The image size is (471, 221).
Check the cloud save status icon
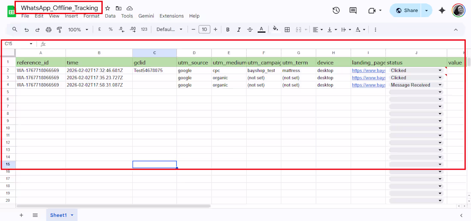(x=129, y=9)
